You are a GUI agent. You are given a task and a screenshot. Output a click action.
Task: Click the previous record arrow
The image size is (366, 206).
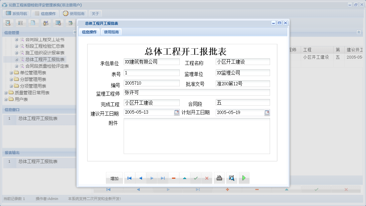140,178
